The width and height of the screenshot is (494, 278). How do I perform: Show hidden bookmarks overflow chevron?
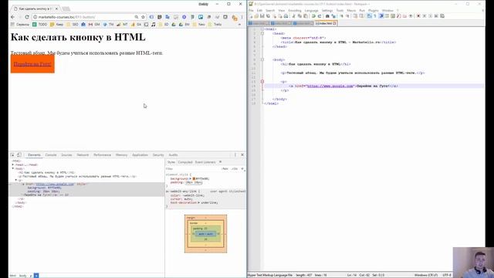(239, 24)
